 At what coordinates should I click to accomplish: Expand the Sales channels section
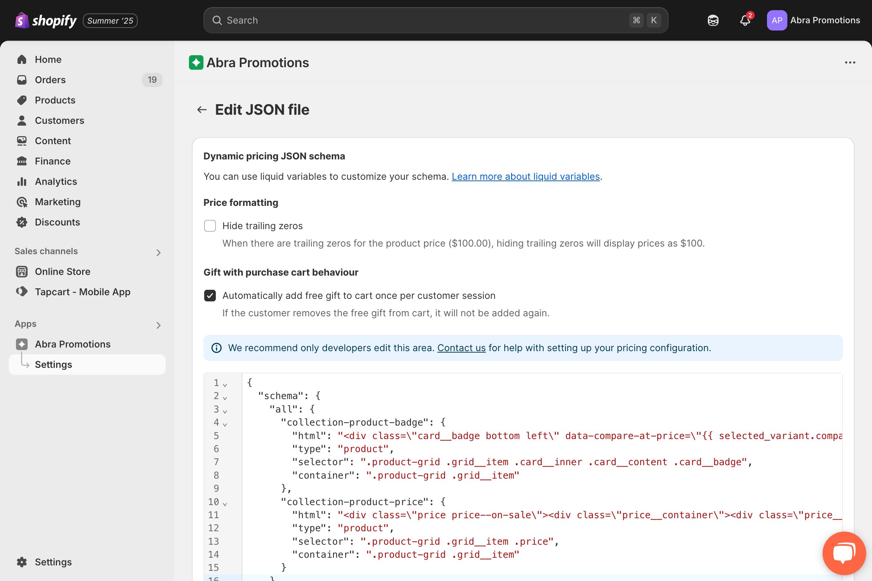click(x=158, y=252)
